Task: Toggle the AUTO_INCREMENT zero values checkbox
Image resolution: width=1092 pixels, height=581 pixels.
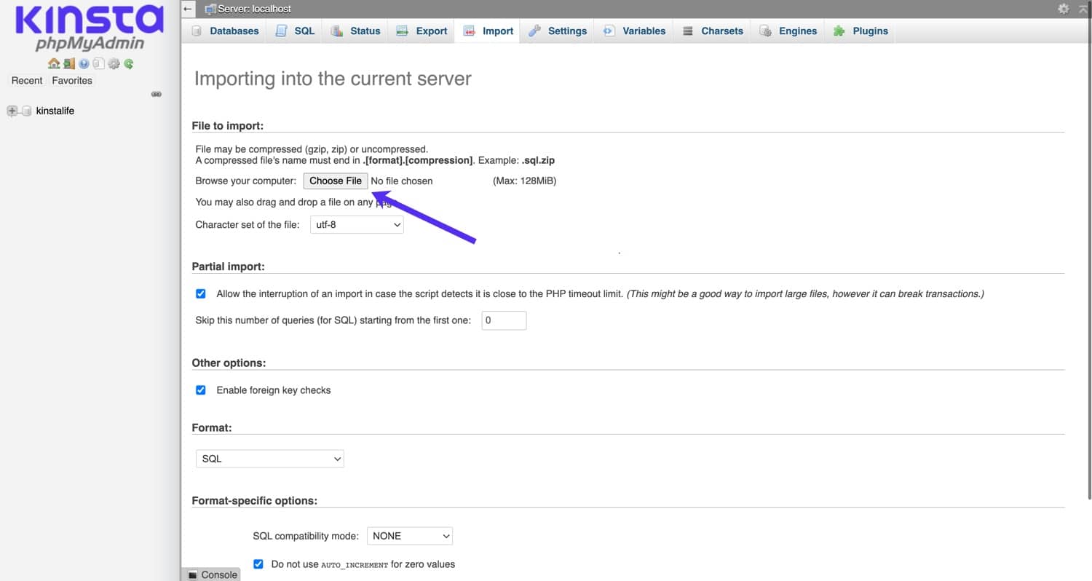Action: tap(258, 564)
